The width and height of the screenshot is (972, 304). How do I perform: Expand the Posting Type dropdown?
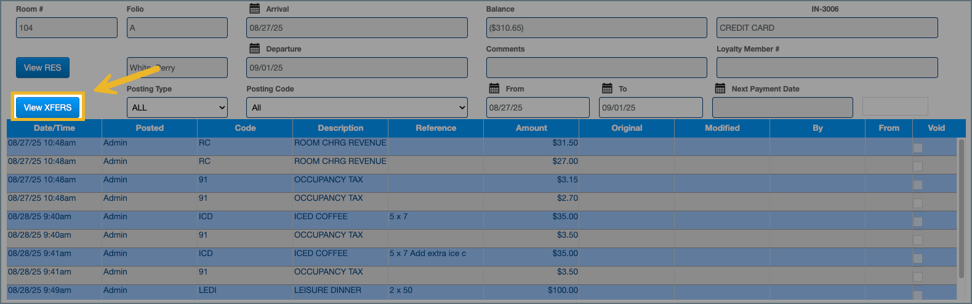coord(177,107)
